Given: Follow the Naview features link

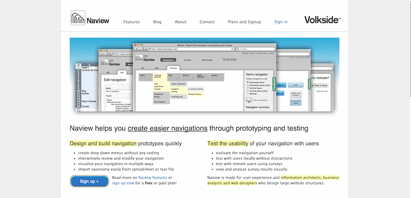Looking at the screenshot, I should point(153,177).
